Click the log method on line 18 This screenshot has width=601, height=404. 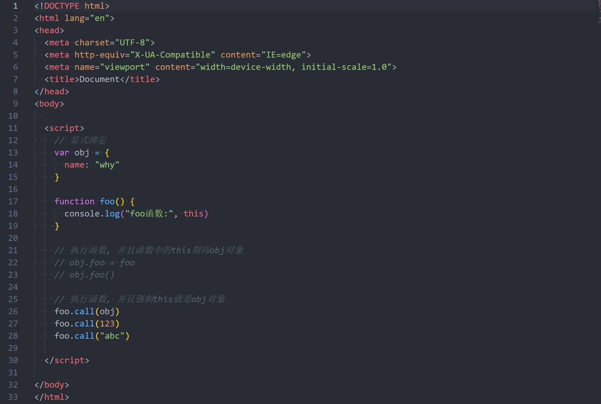click(x=112, y=214)
